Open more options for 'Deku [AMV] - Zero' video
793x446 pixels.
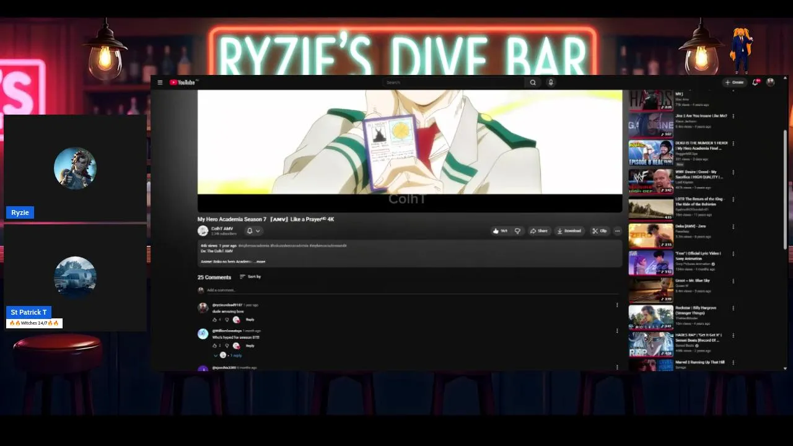(734, 227)
